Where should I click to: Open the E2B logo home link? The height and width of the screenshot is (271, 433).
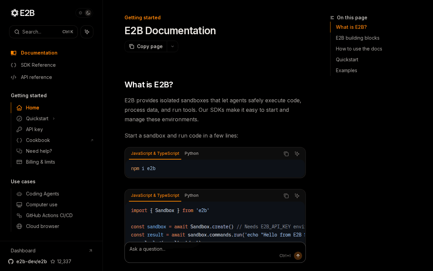click(23, 13)
